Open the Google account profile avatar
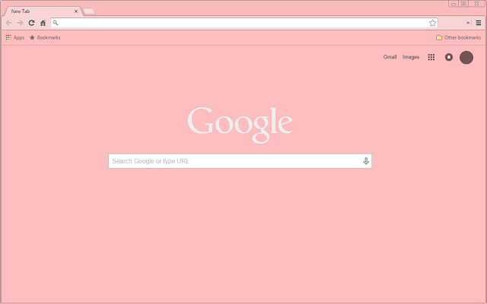Image resolution: width=487 pixels, height=304 pixels. pos(466,57)
